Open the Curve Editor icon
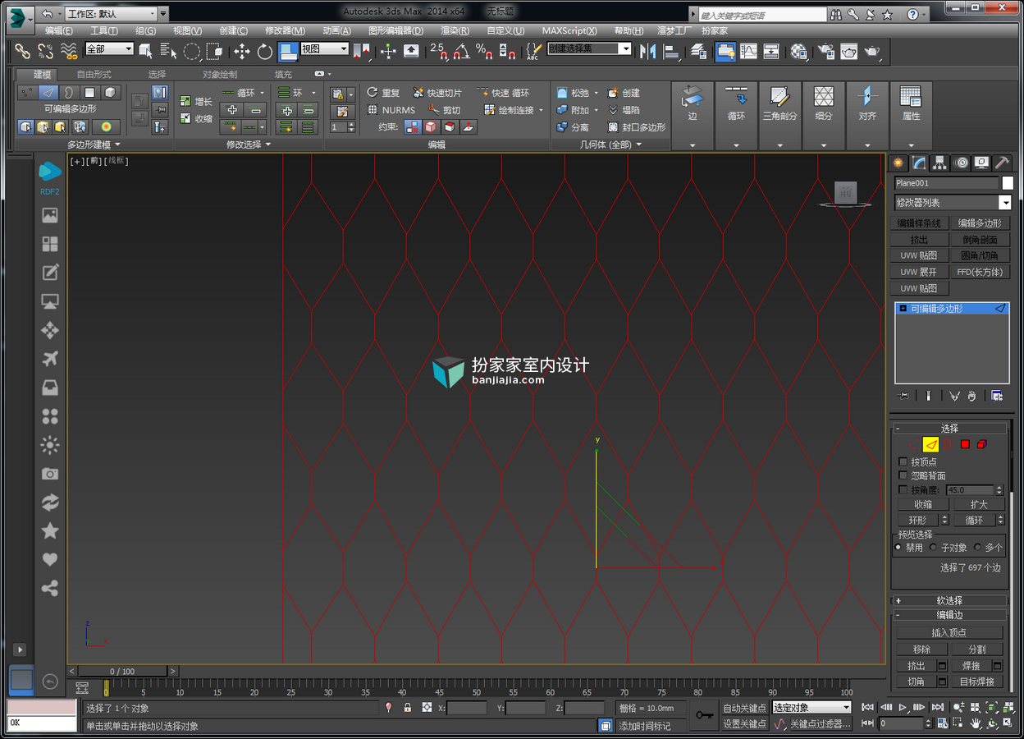The height and width of the screenshot is (739, 1024). tap(748, 51)
